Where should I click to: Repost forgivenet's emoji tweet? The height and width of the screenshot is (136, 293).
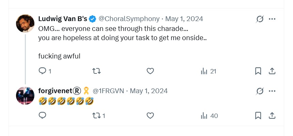(99, 116)
